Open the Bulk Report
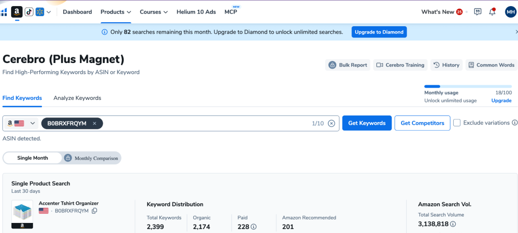 tap(348, 65)
